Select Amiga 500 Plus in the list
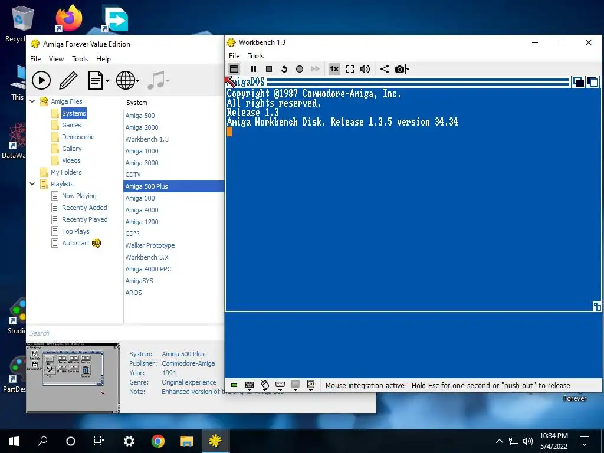 pyautogui.click(x=174, y=186)
